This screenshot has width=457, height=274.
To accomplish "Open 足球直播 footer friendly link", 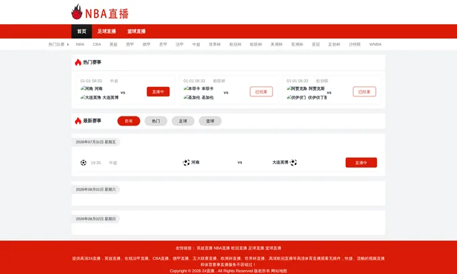I will click(256, 248).
